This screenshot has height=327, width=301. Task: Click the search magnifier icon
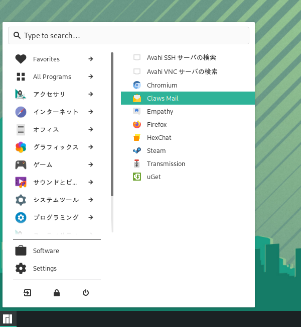click(17, 35)
